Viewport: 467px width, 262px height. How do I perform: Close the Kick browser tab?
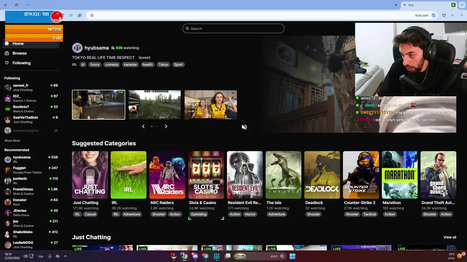pos(404,5)
